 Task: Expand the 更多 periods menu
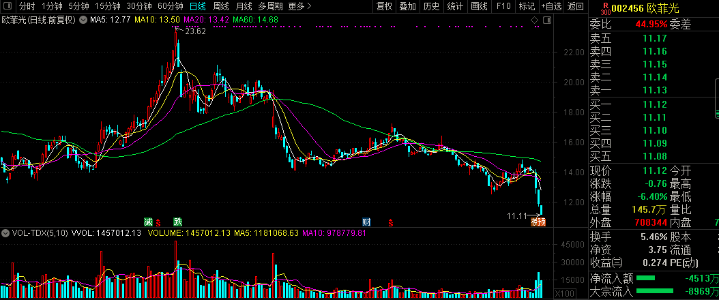pyautogui.click(x=299, y=7)
